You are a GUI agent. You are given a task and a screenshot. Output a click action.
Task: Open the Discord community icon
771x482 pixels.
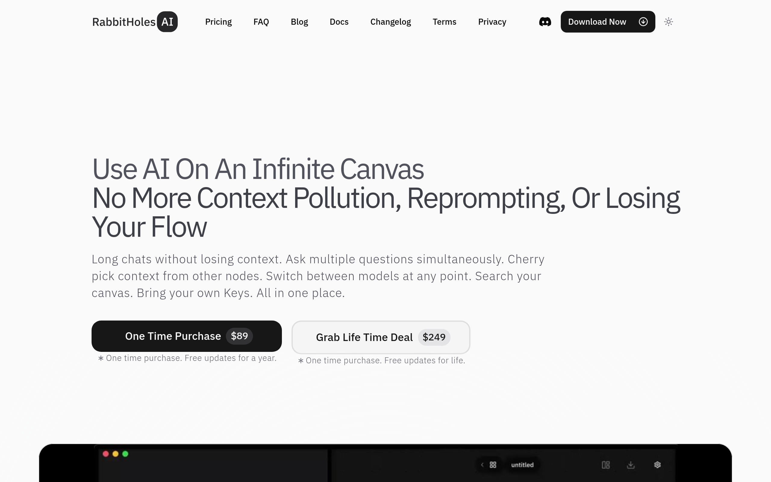(x=545, y=22)
